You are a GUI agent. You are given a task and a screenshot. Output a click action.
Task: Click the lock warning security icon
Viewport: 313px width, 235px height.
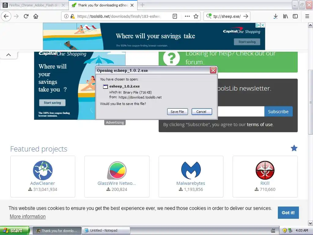(73, 16)
